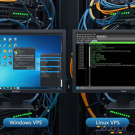Open the black icon with white letter C

tap(10, 63)
